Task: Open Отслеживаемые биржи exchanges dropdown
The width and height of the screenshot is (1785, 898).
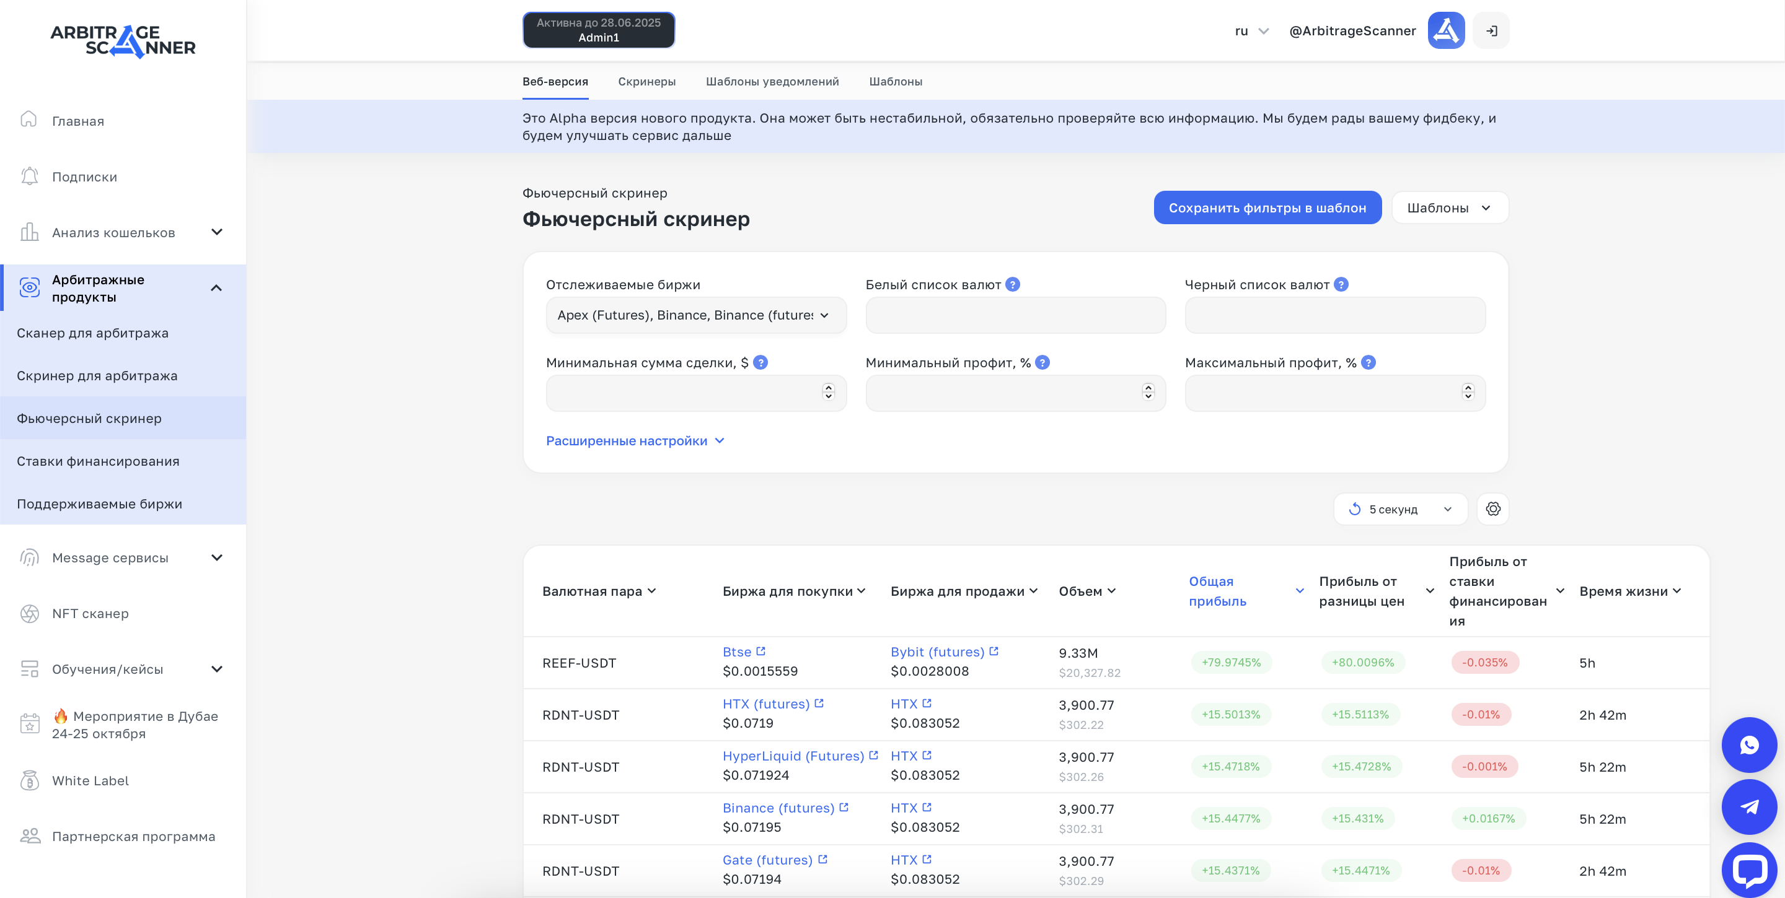Action: coord(695,315)
